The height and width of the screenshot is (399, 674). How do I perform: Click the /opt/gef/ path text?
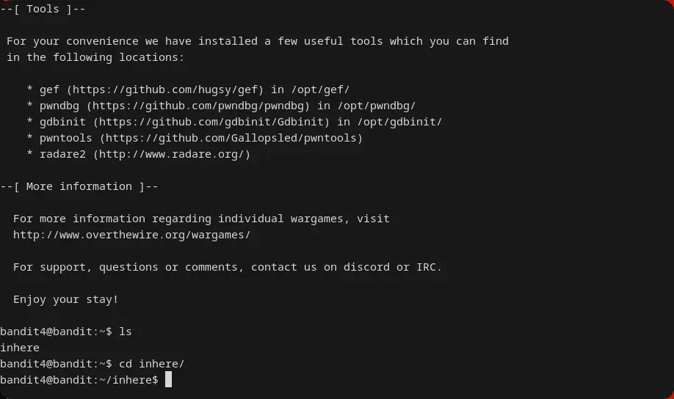coord(320,89)
